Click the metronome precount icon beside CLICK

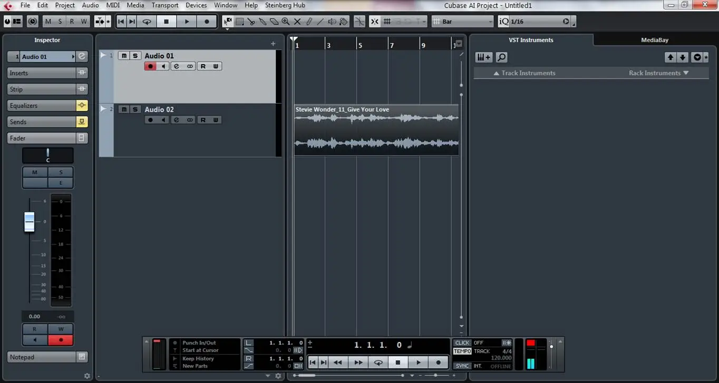coord(507,342)
